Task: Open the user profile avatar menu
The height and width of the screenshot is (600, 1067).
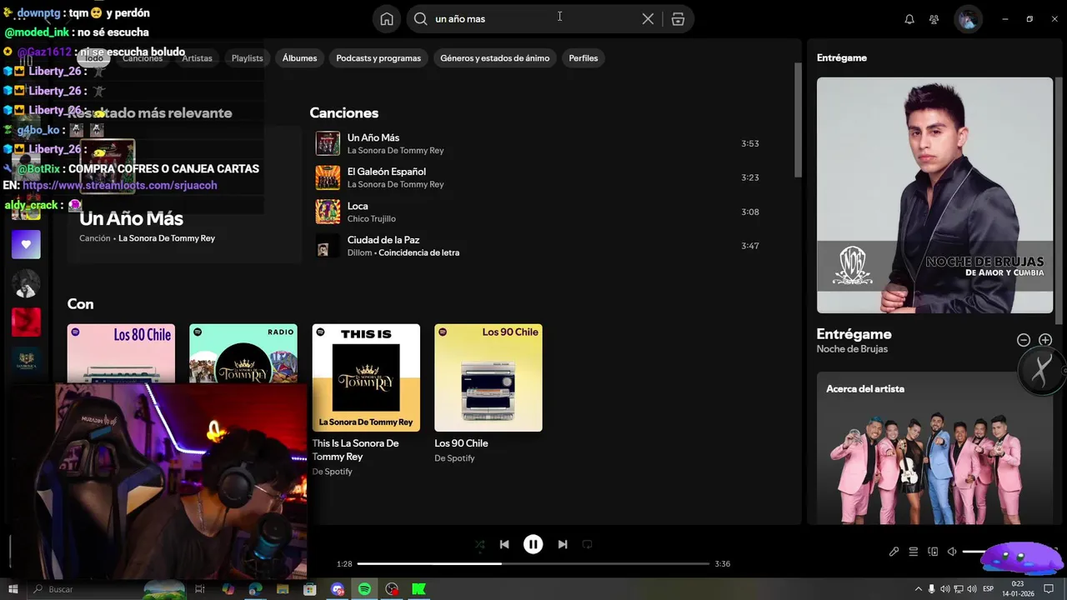Action: (x=968, y=19)
